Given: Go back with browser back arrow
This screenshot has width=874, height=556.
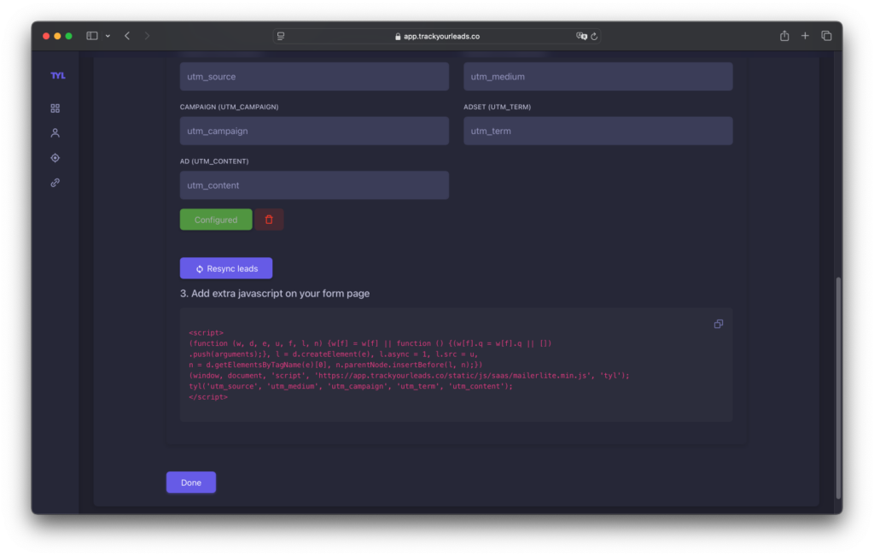Looking at the screenshot, I should pyautogui.click(x=128, y=36).
